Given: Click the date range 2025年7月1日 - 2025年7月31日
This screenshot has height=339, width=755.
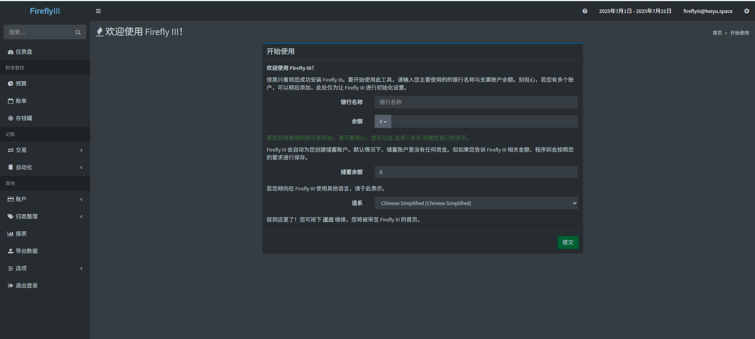Looking at the screenshot, I should (x=635, y=11).
